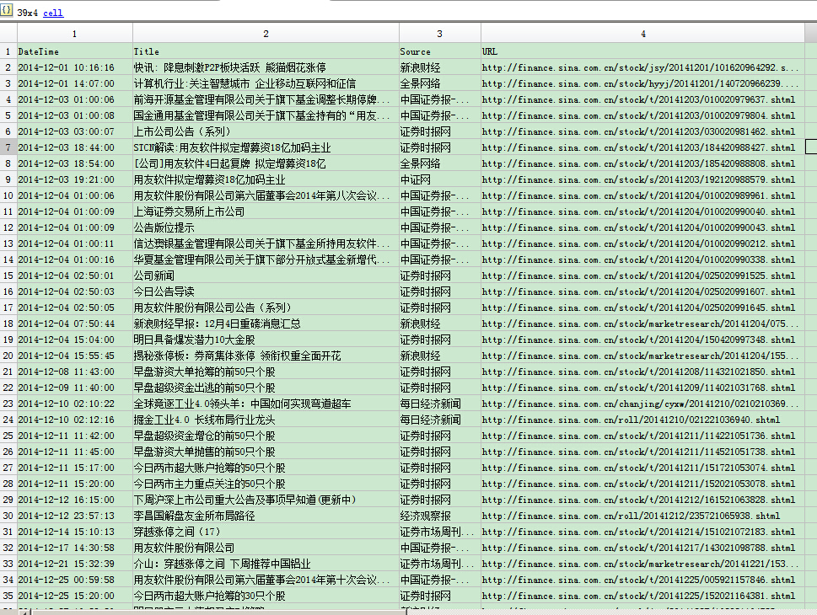This screenshot has width=817, height=615.
Task: Select title 用友软件股份有限公司 in row 32
Action: pos(266,548)
